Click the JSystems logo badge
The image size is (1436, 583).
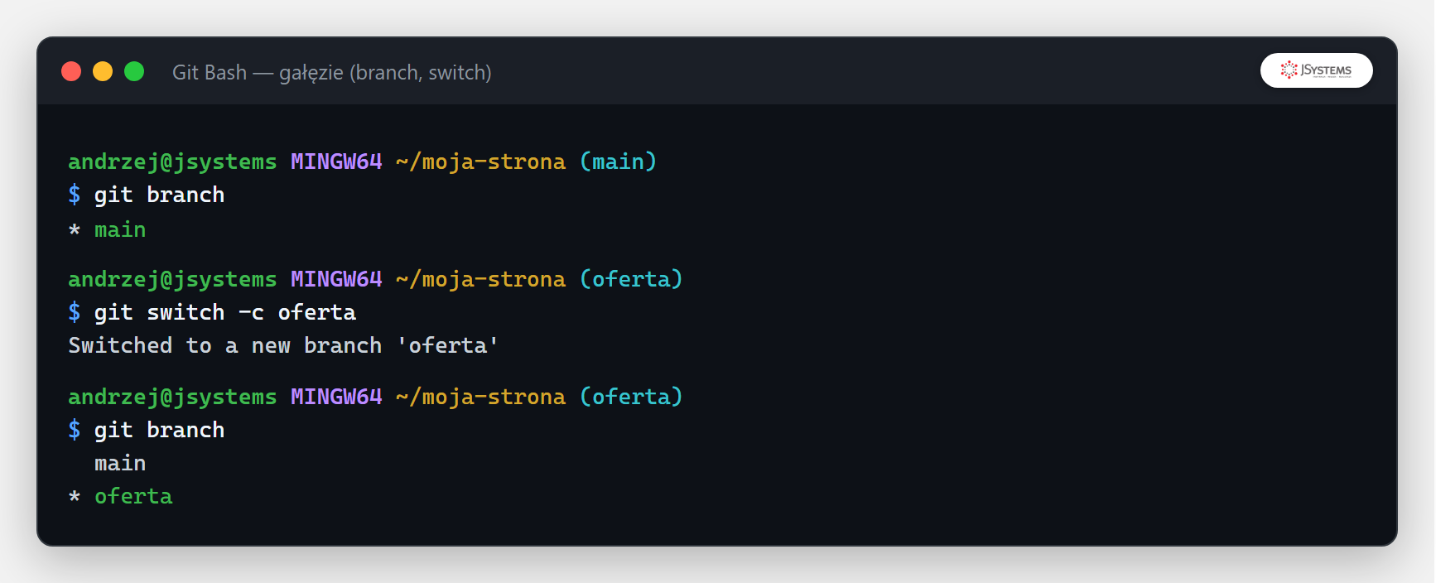pos(1316,70)
